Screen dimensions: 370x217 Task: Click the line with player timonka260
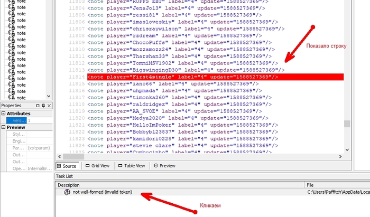179,97
